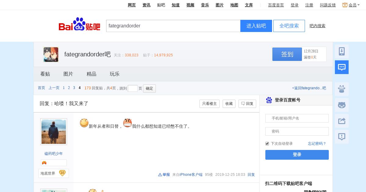Viewport: 366px width, 192px height.
Task: Click the fategrandorder吧 forum title
Action: [88, 54]
